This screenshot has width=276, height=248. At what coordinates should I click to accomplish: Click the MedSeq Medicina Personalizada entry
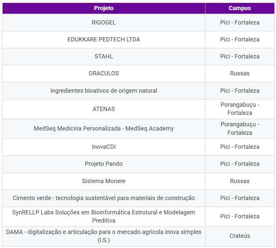coord(104,129)
